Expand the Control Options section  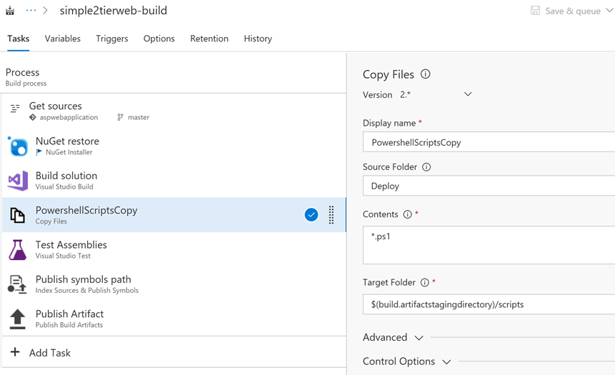point(406,361)
